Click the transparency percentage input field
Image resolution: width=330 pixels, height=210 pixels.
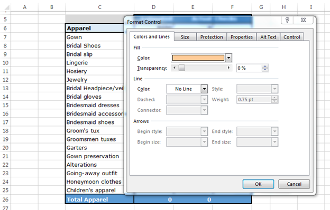249,68
